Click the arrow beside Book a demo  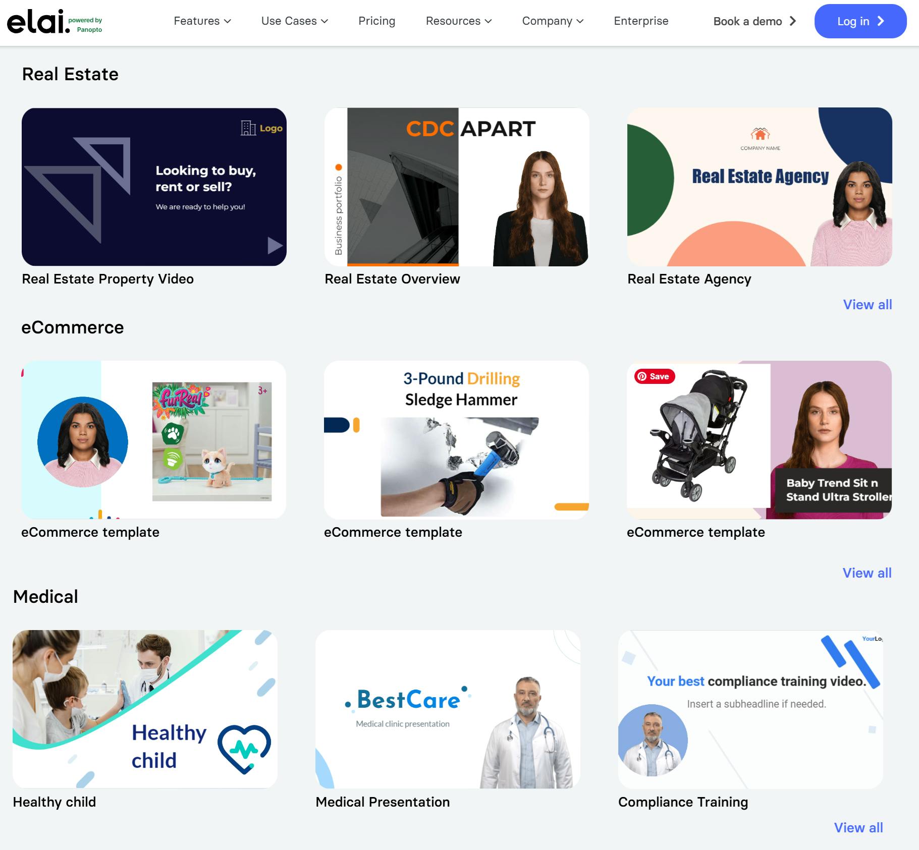793,21
